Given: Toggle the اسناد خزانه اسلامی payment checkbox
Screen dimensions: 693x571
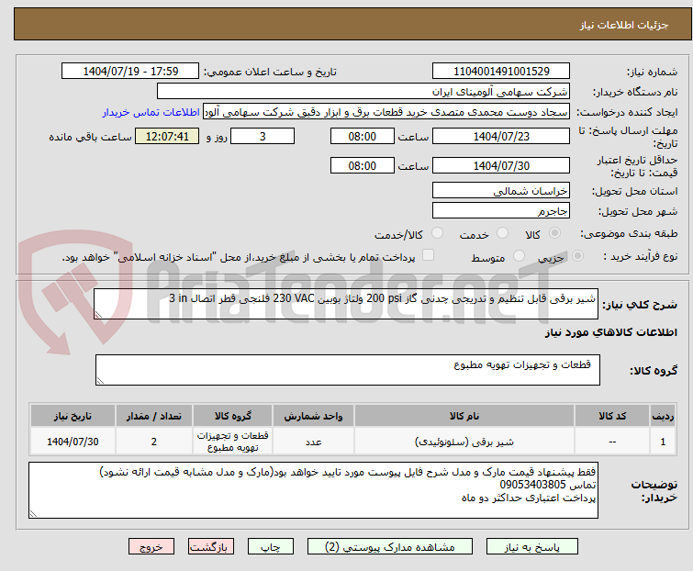Looking at the screenshot, I should (x=428, y=256).
